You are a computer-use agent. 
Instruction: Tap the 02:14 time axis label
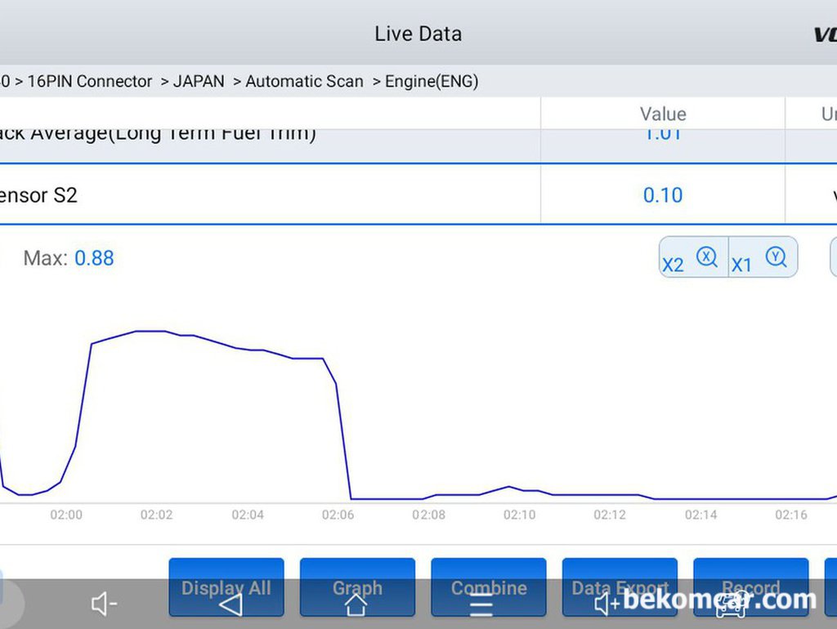[700, 515]
